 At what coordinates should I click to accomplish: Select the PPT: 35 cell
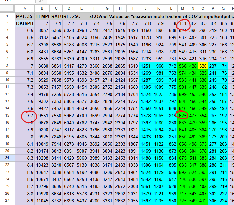tap(24, 16)
